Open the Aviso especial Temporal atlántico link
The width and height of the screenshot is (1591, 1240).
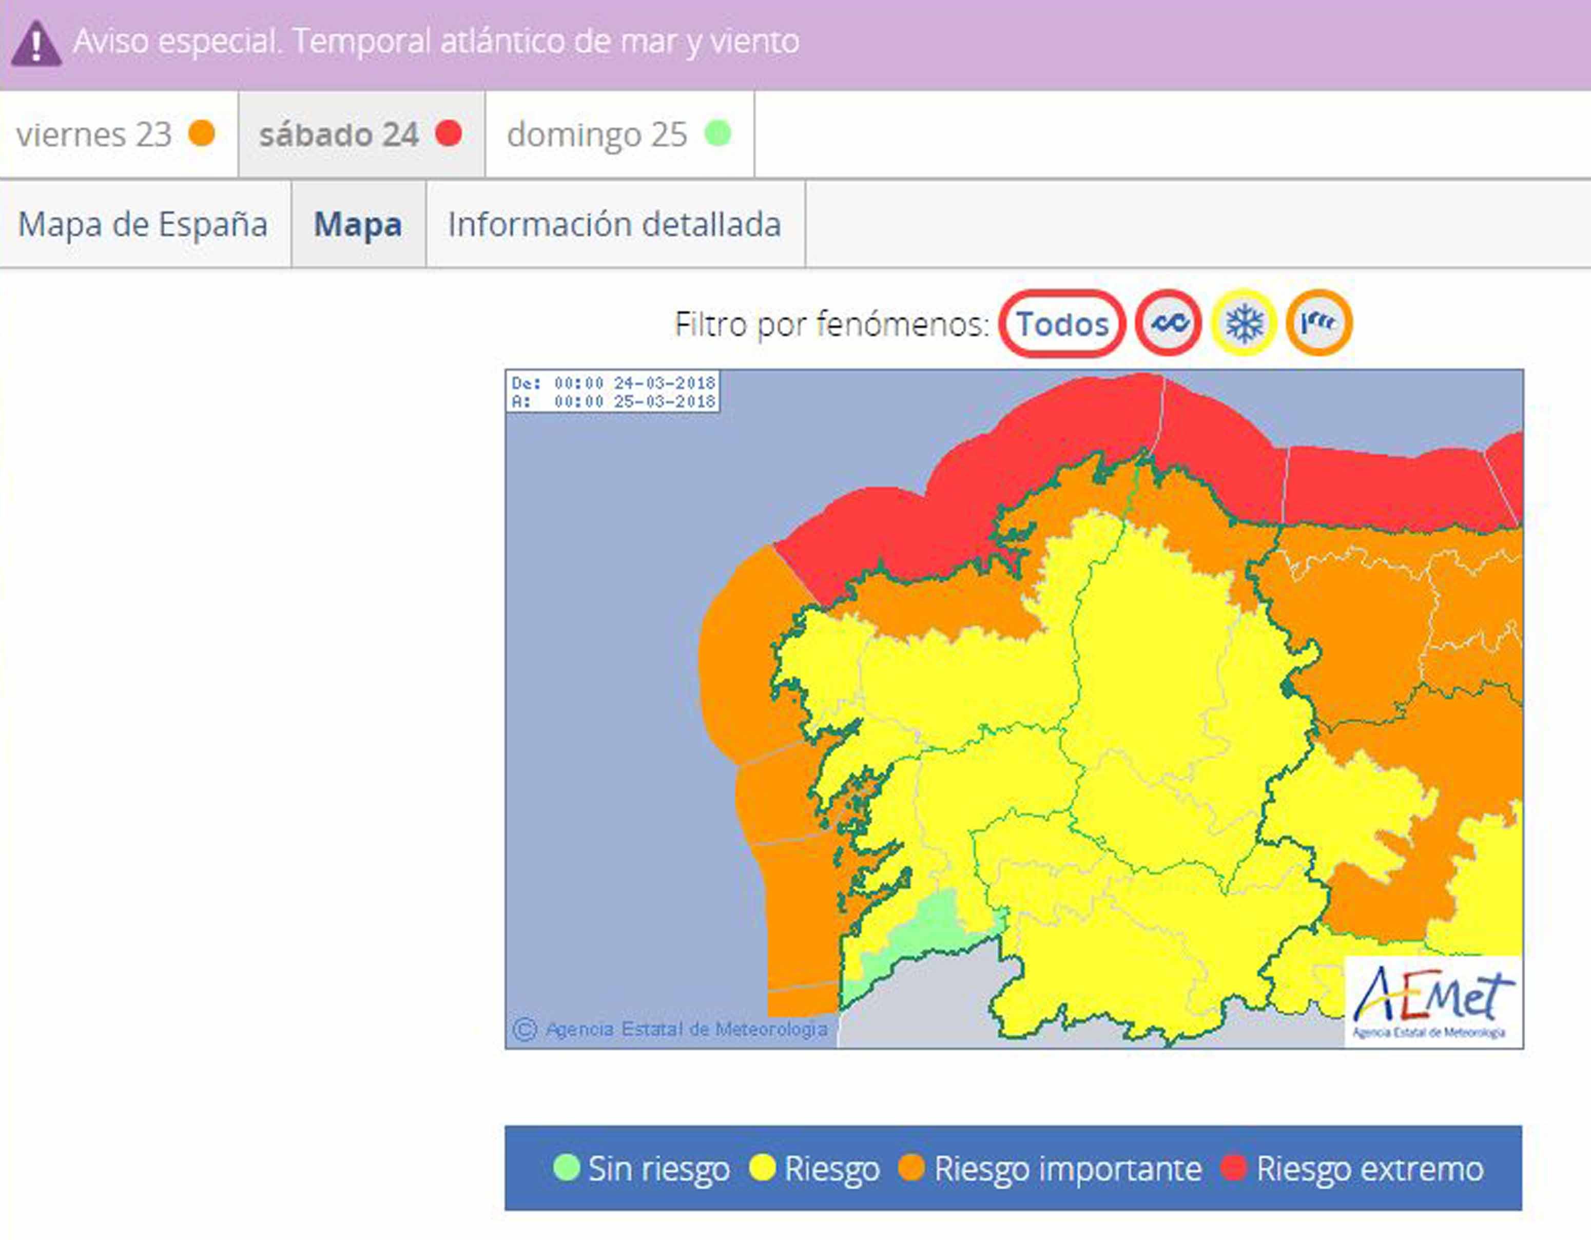point(436,42)
